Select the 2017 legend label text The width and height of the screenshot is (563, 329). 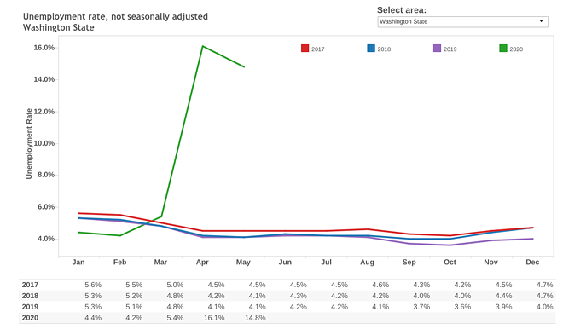(x=318, y=49)
